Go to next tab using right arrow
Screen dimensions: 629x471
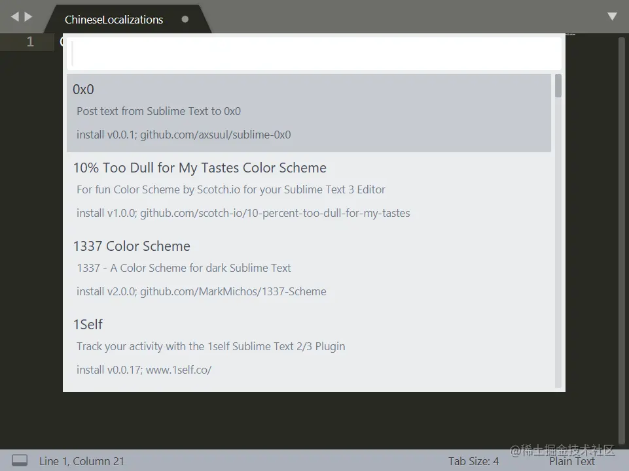[x=28, y=16]
